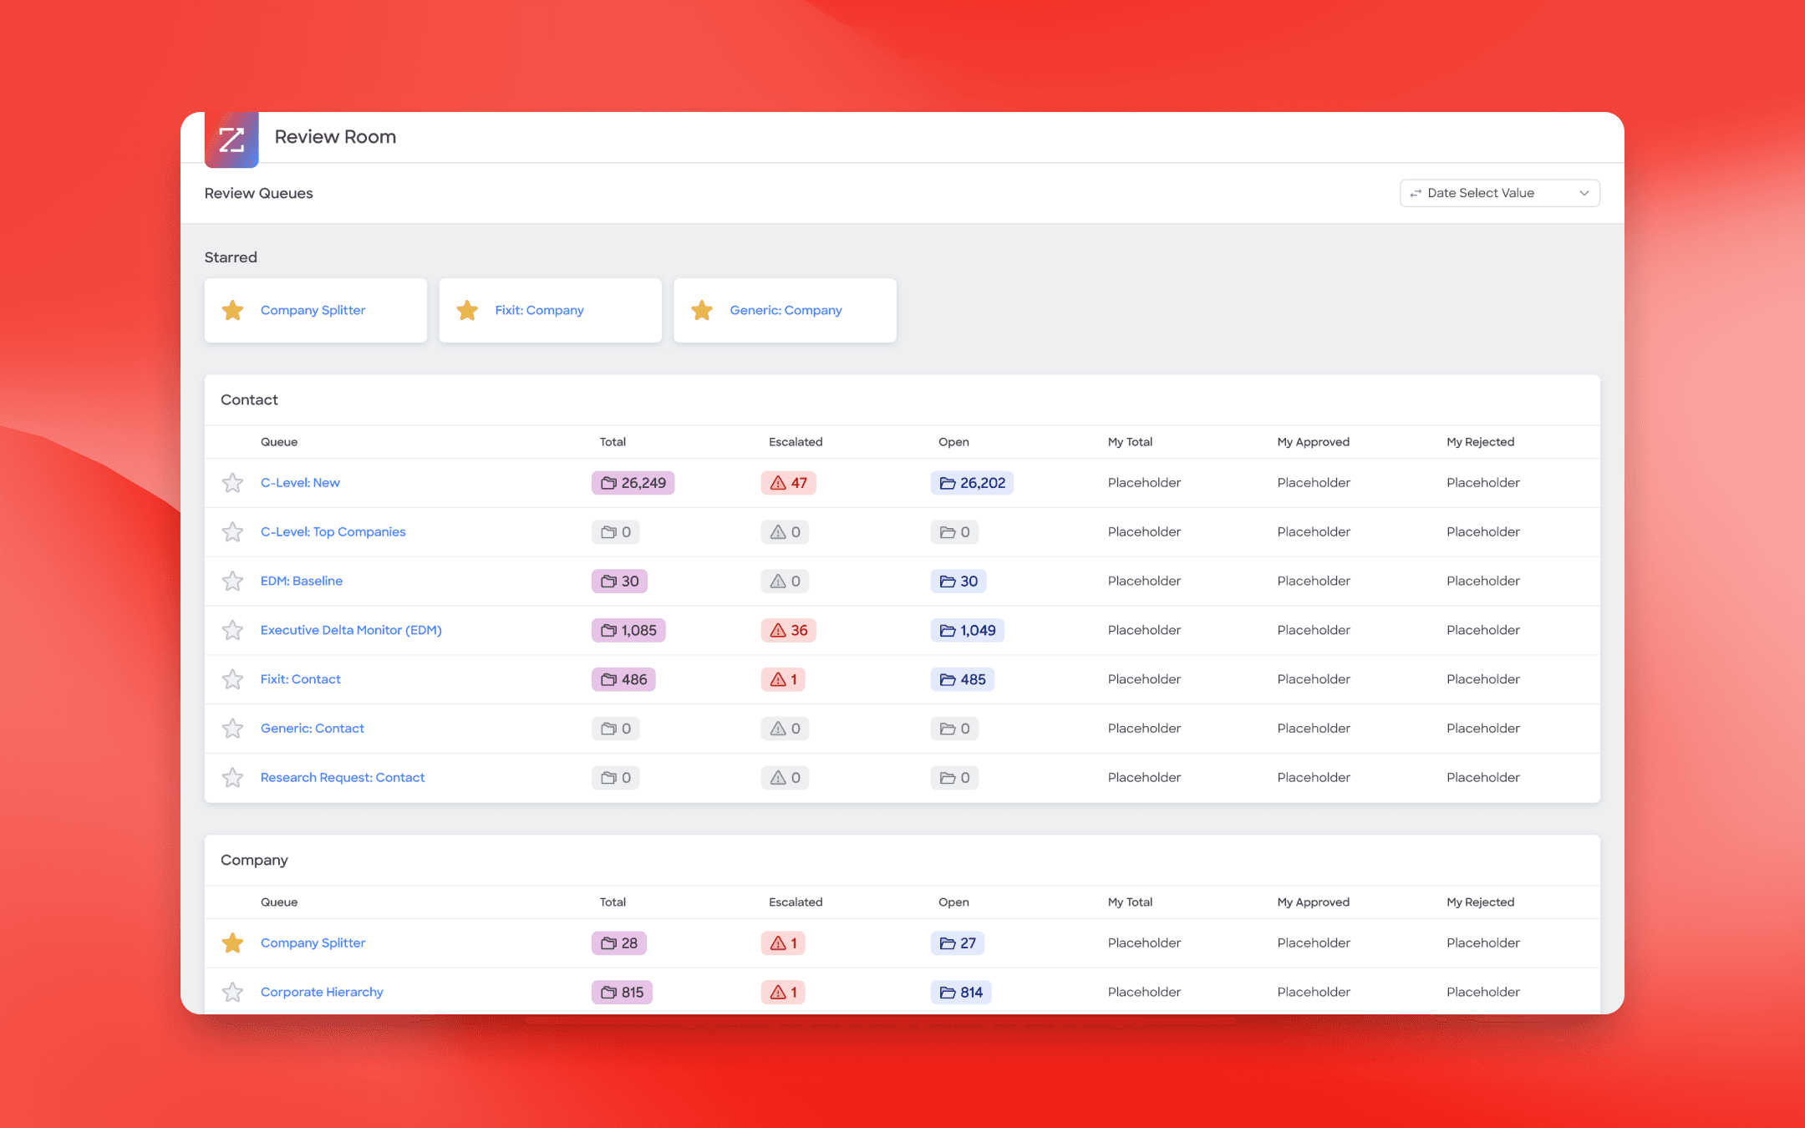Viewport: 1805px width, 1128px height.
Task: Open the starred Generic: Company card
Action: (x=786, y=310)
